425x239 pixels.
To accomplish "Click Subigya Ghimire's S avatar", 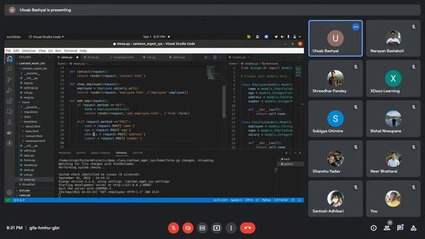I will (335, 118).
